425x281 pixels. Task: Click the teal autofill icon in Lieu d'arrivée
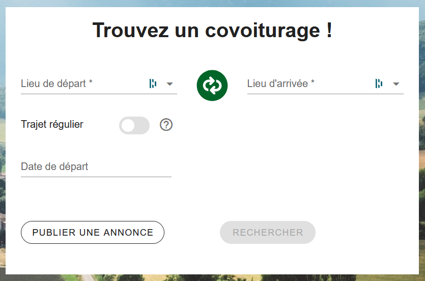[x=379, y=83]
